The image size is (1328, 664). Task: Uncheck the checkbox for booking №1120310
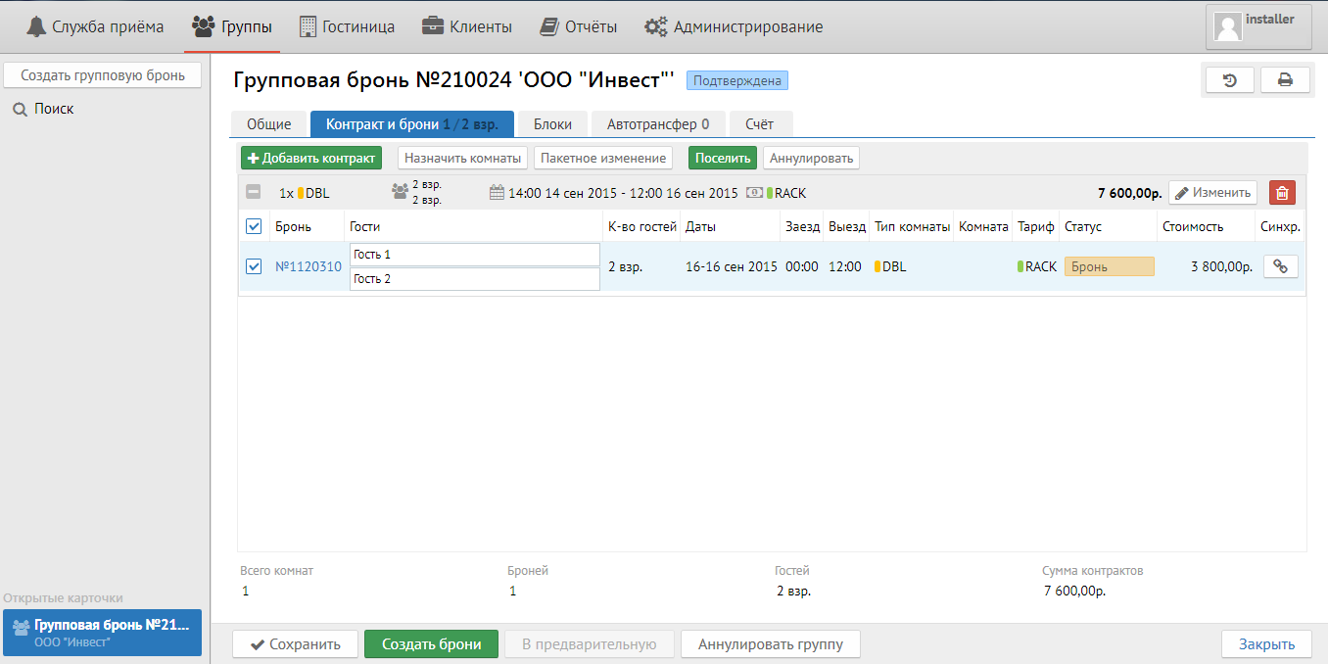[x=254, y=266]
